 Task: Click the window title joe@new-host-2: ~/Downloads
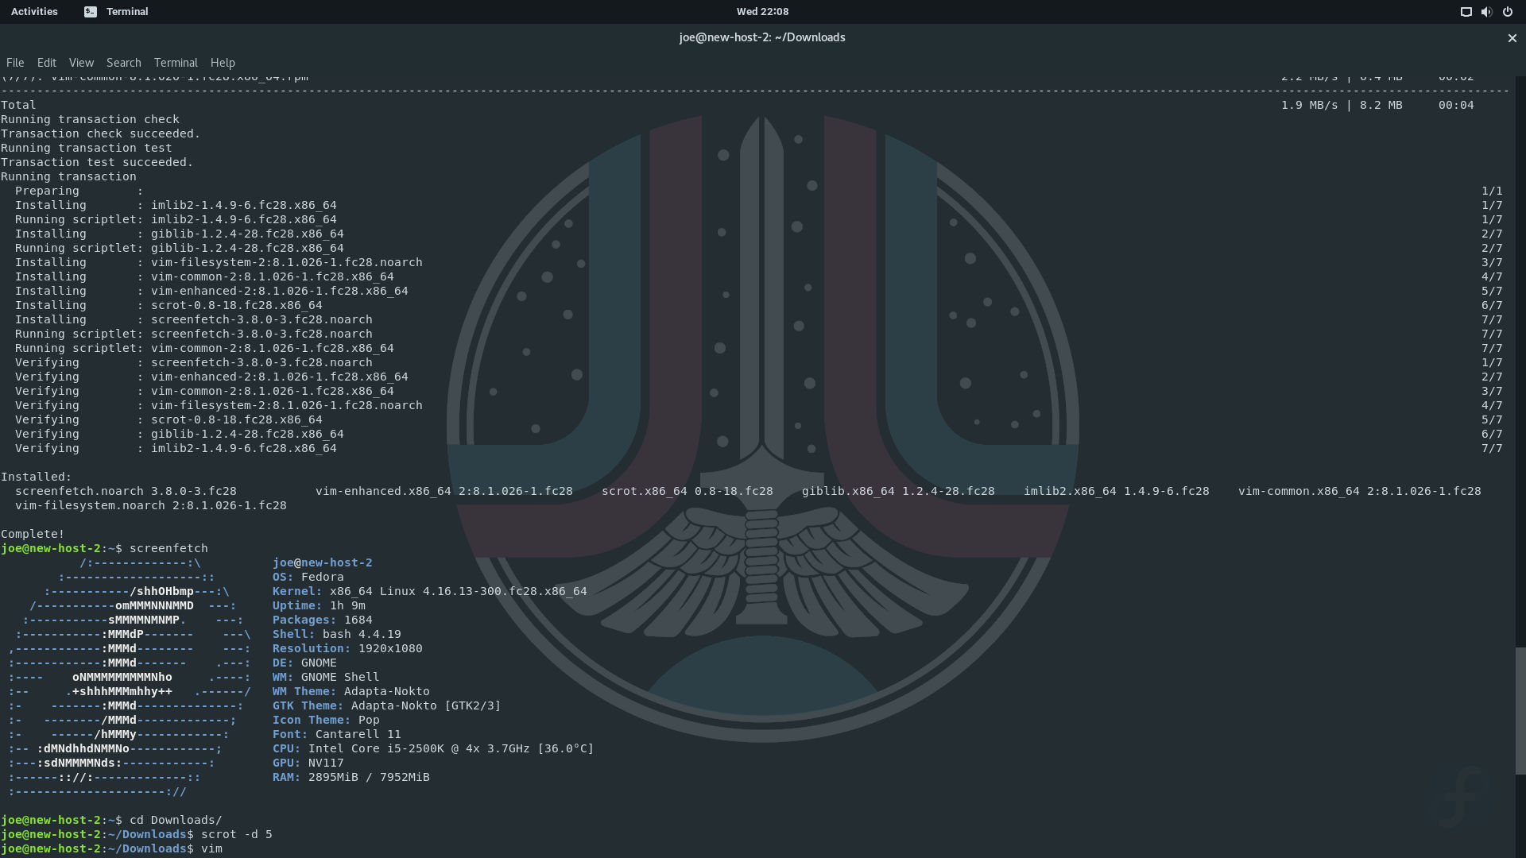[x=761, y=37]
